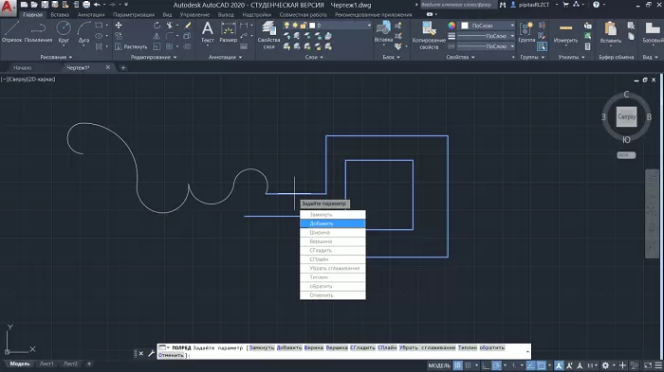
Task: Click the Вставить paste icon
Action: click(610, 32)
